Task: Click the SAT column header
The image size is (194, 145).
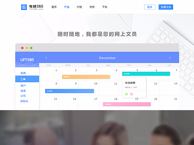Action: pyautogui.click(x=169, y=65)
